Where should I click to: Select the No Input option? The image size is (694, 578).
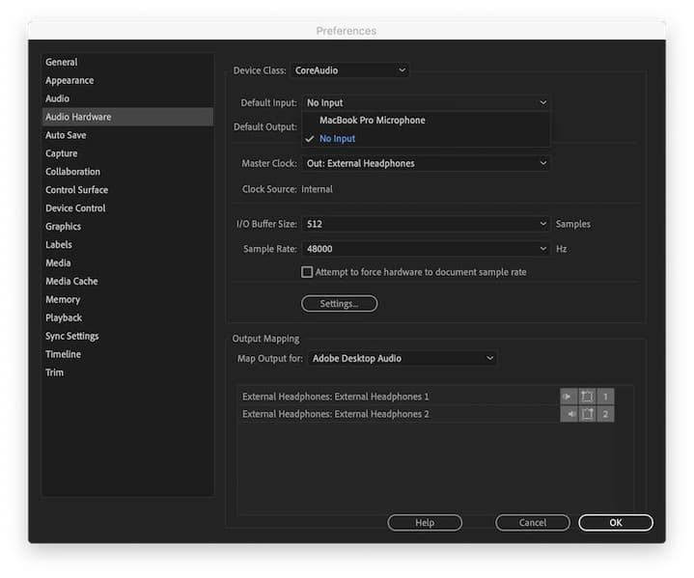pos(337,139)
